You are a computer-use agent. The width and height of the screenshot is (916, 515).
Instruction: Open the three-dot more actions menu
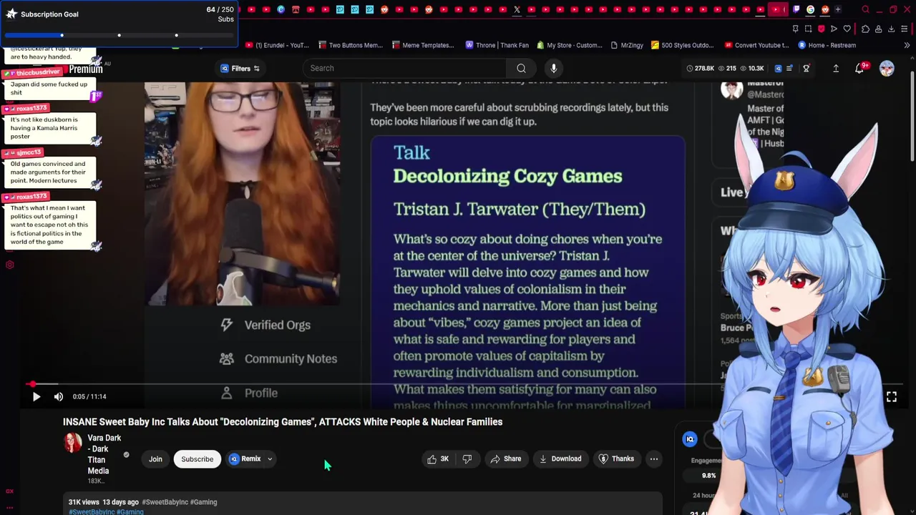[653, 458]
